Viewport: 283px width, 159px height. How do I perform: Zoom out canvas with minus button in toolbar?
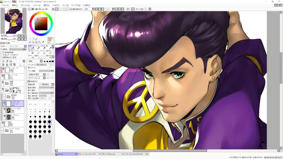coord(96,9)
